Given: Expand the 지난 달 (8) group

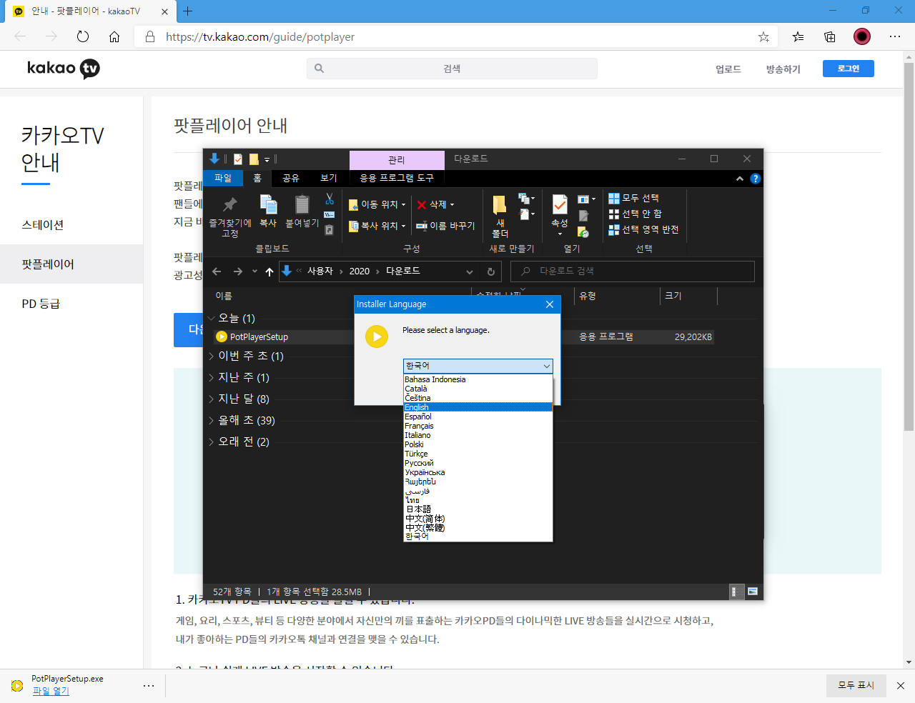Looking at the screenshot, I should pyautogui.click(x=211, y=399).
